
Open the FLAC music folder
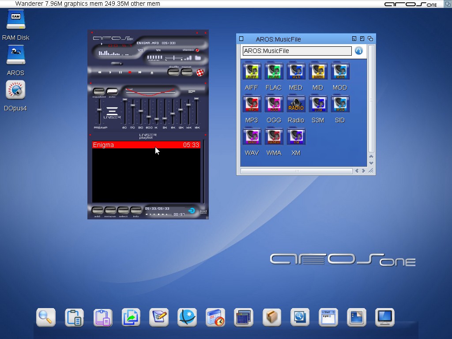click(274, 72)
